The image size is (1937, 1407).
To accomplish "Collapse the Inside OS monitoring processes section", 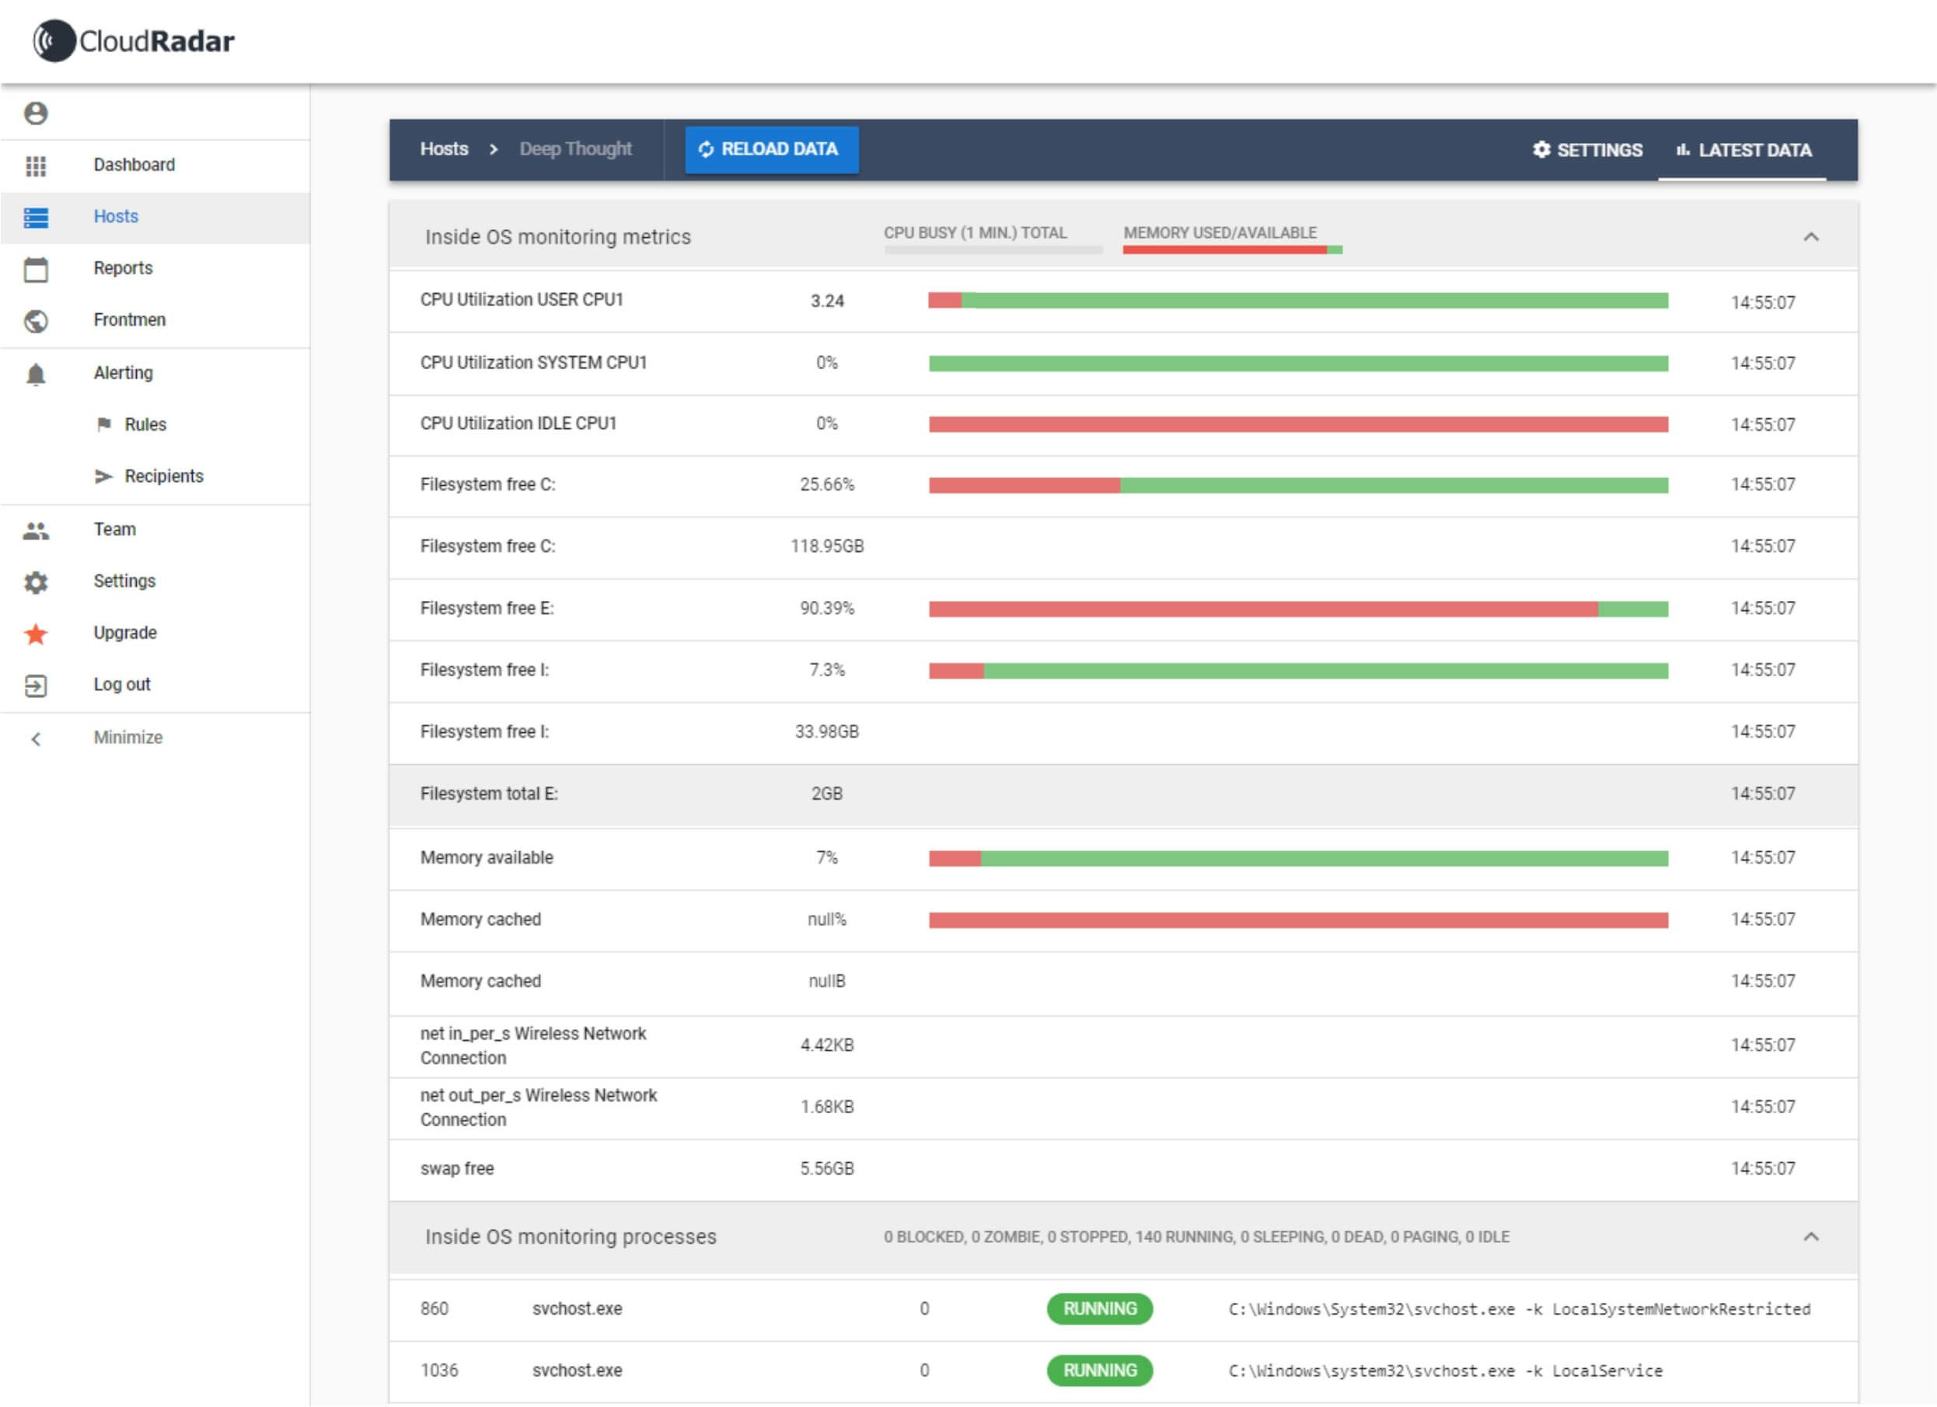I will click(x=1810, y=1237).
